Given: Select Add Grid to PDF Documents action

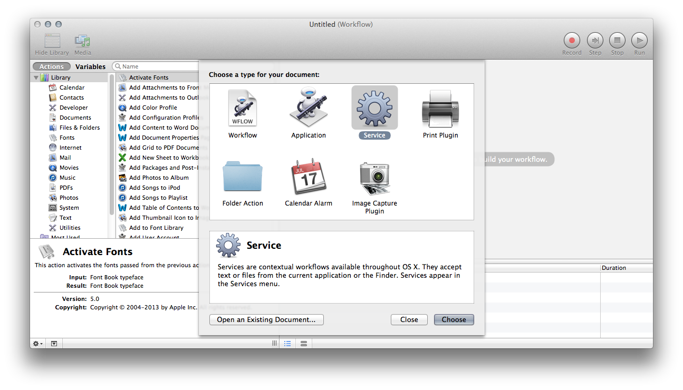Looking at the screenshot, I should (x=158, y=148).
